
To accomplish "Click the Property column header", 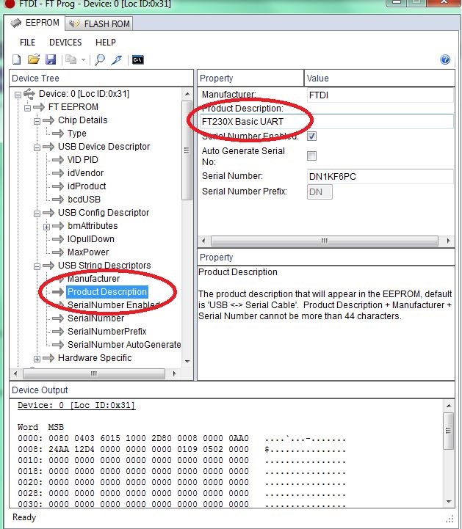I will tap(250, 79).
